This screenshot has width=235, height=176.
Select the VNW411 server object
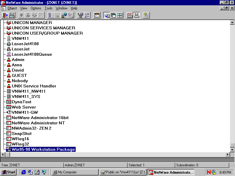18,38
